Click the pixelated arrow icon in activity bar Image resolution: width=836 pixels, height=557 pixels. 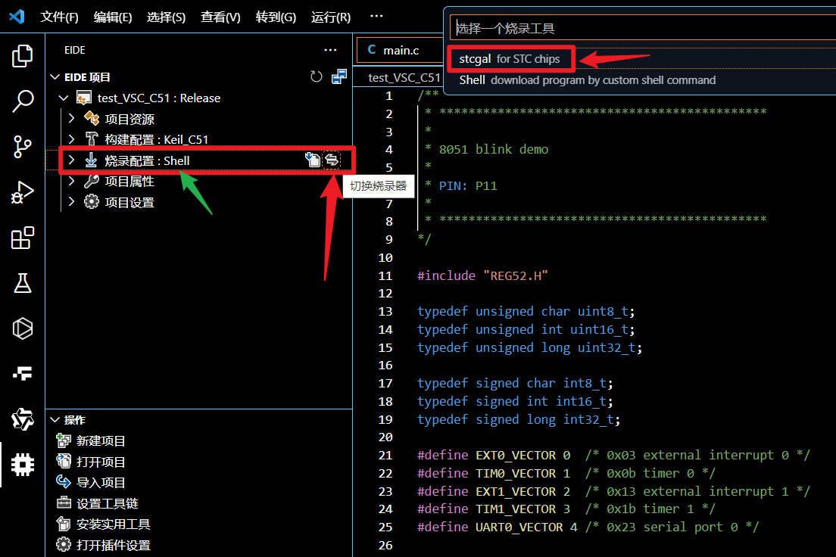click(23, 374)
